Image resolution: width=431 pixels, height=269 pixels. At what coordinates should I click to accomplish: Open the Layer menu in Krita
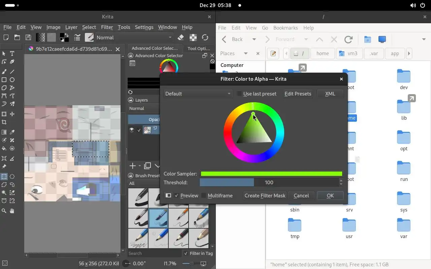(71, 27)
